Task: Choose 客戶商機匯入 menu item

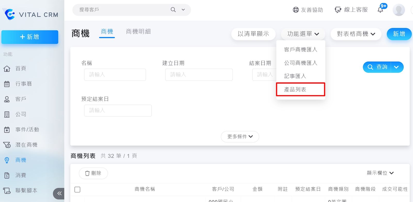Action: tap(301, 50)
